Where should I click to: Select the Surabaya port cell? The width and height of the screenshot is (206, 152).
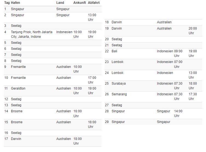click(x=119, y=84)
